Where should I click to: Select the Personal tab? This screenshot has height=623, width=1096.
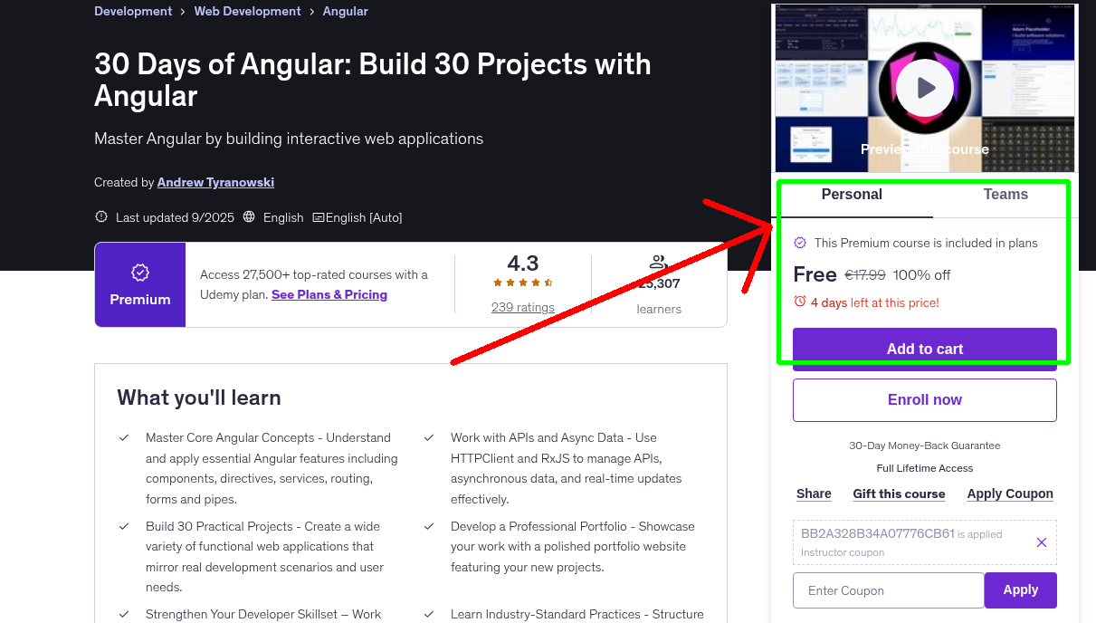tap(852, 194)
